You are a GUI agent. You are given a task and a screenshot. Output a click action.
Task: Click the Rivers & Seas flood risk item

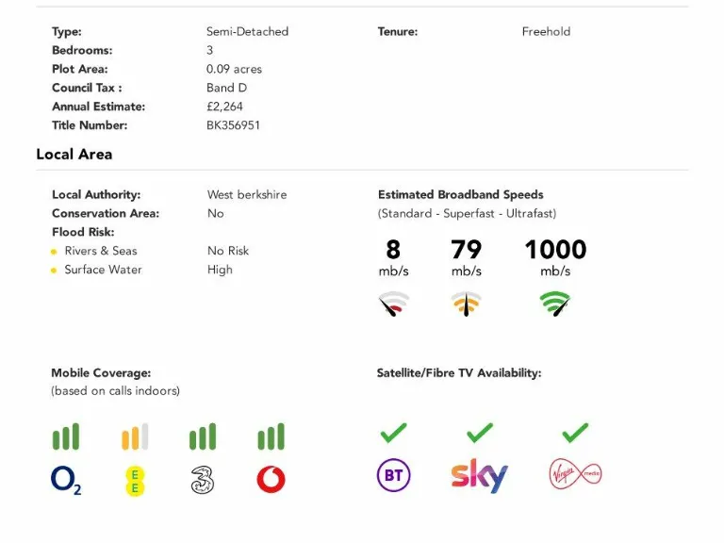100,251
